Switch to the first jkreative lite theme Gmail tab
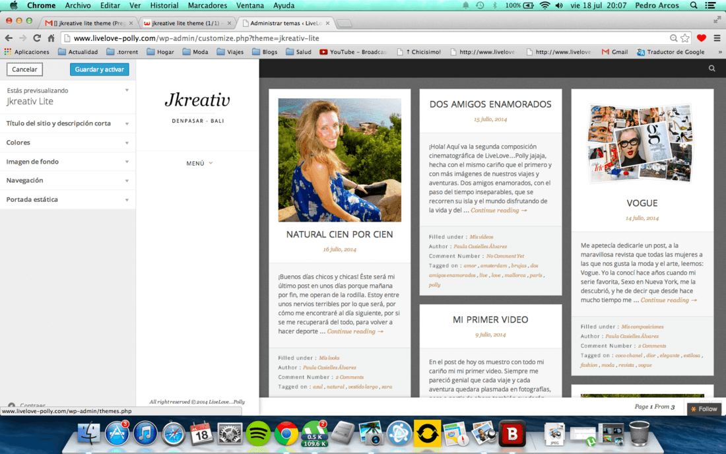This screenshot has height=454, width=726. pyautogui.click(x=88, y=23)
